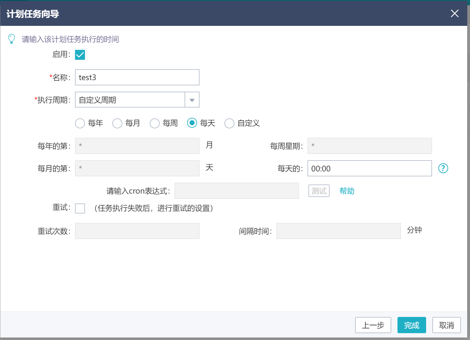Enable the 重试 checkbox

pyautogui.click(x=80, y=208)
